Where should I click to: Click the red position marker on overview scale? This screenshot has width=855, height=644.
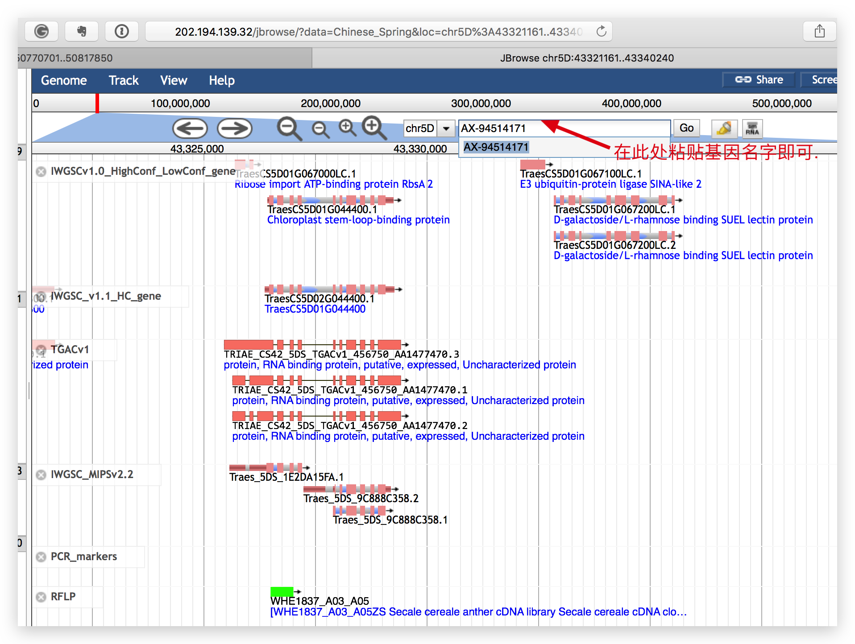[x=97, y=103]
